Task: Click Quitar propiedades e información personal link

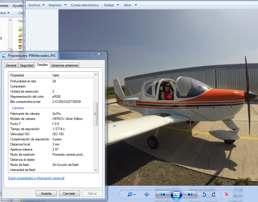Action: pyautogui.click(x=36, y=178)
